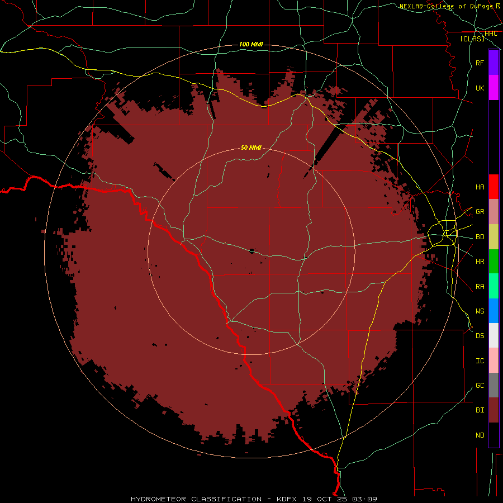
Task: Click the 03:09 timestamp
Action: click(364, 499)
